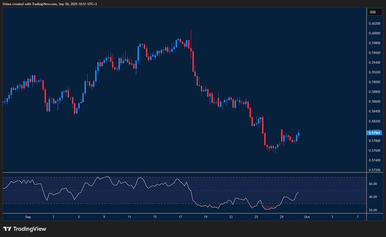Click the TradingView wordmark text
386x237 pixels.
(x=30, y=229)
